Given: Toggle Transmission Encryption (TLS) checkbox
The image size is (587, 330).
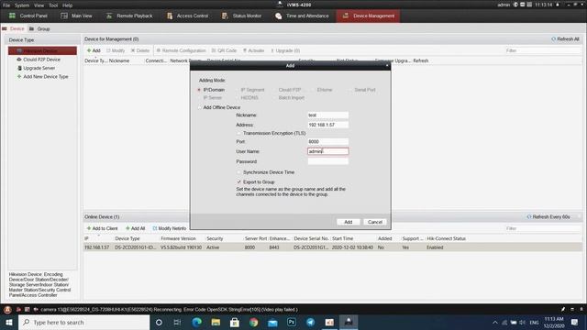Looking at the screenshot, I should pyautogui.click(x=238, y=133).
